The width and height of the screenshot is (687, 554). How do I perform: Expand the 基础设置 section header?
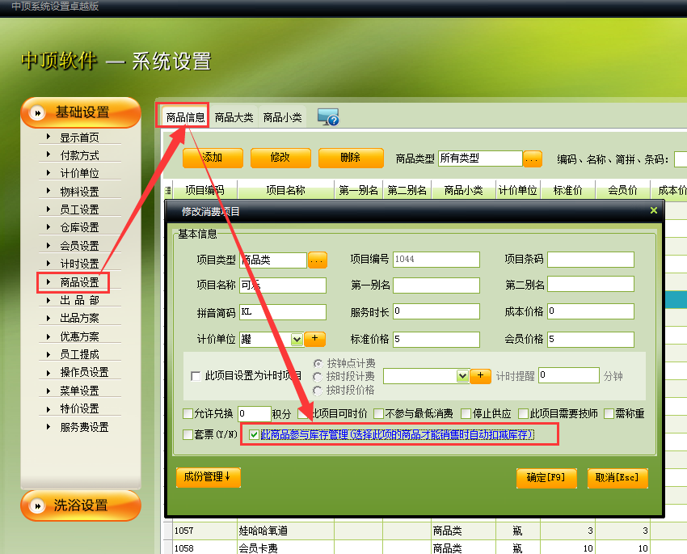(x=81, y=112)
